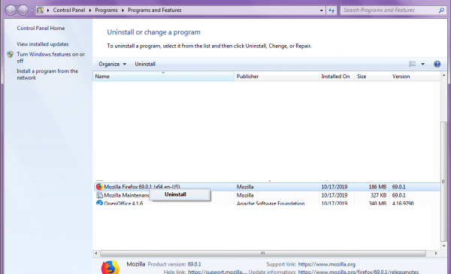Select the Mozilla Firefox 69.0.1 row name
This screenshot has width=451, height=274.
coord(142,187)
